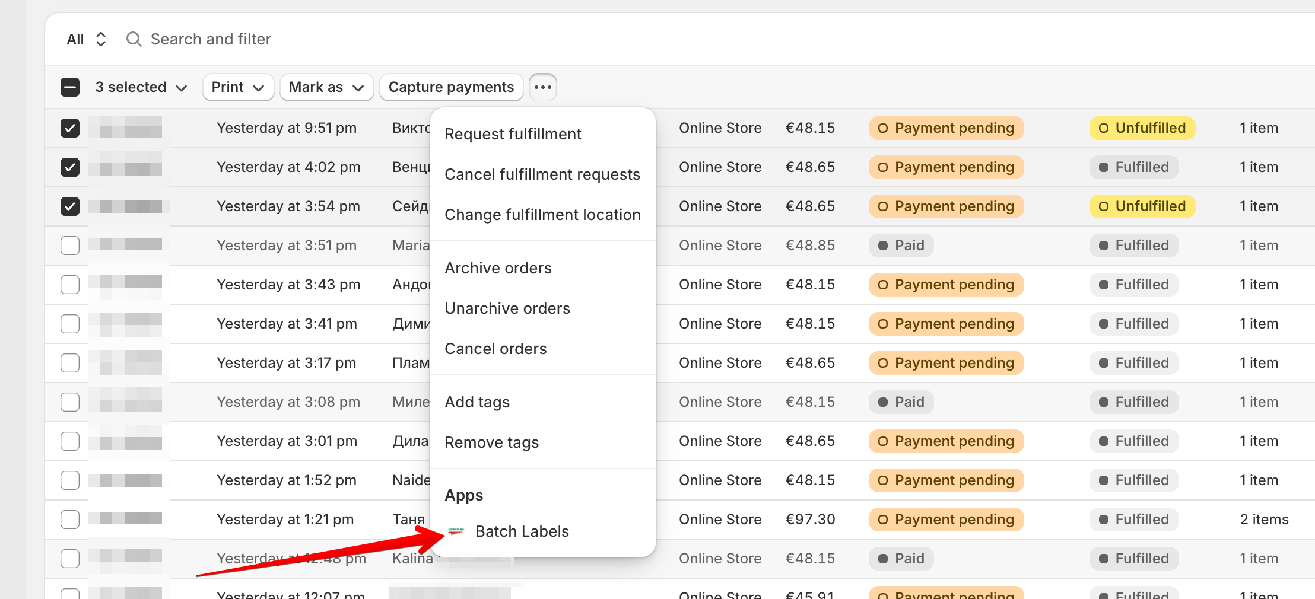1315x599 pixels.
Task: Click Online Store on 1:52 pm order
Action: tap(720, 480)
